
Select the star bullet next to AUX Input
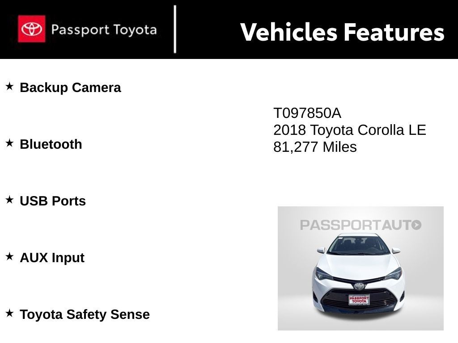pos(9,256)
